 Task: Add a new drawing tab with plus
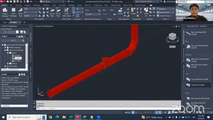click(x=24, y=22)
